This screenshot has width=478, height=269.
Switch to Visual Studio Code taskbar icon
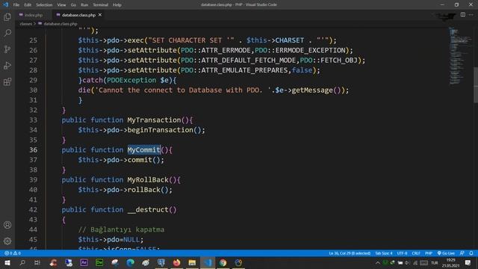[208, 262]
